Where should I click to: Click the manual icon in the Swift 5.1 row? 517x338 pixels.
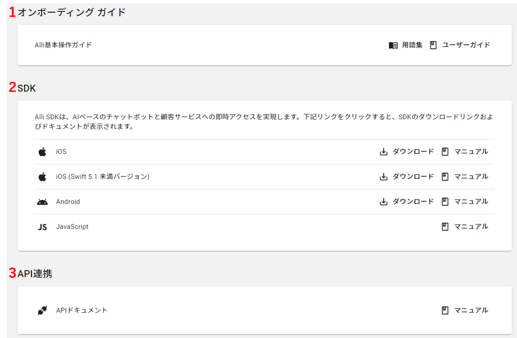445,177
